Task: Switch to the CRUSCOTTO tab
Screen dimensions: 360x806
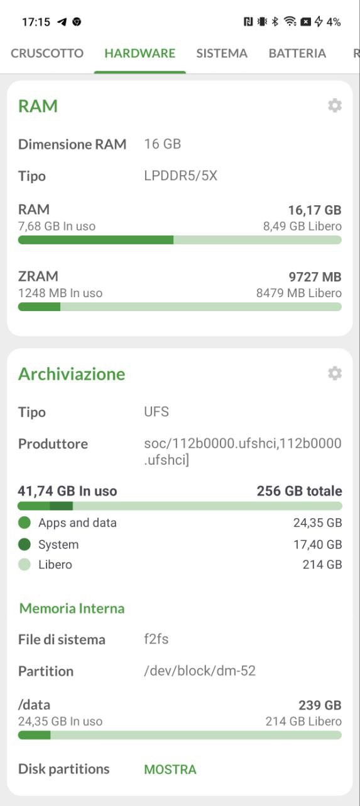Action: 47,54
